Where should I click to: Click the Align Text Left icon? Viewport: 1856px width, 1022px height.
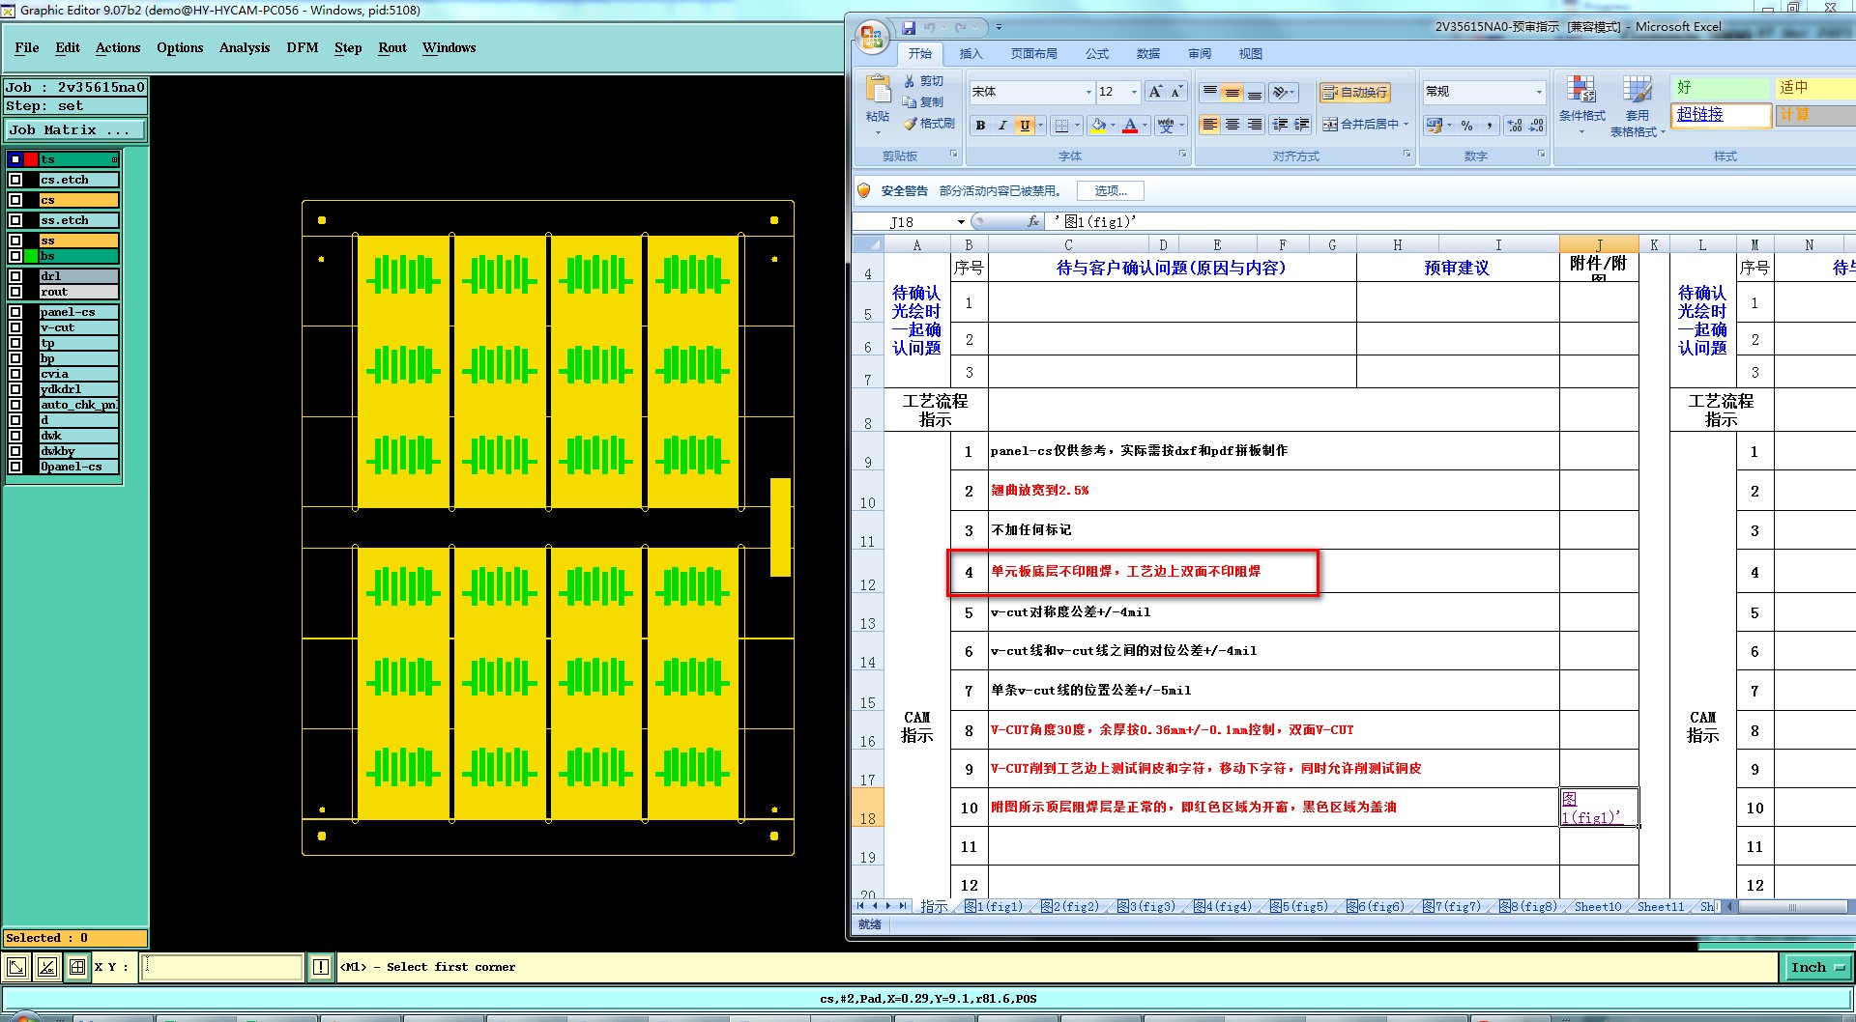point(1210,125)
